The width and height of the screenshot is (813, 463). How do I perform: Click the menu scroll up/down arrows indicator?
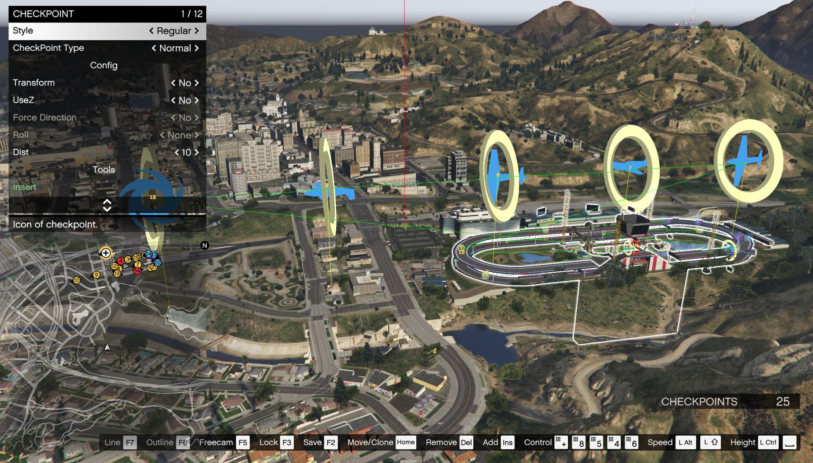click(x=107, y=205)
